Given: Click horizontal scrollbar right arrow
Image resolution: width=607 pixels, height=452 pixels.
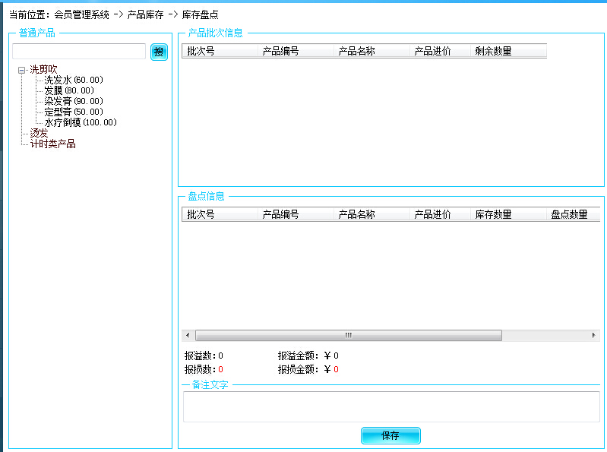Looking at the screenshot, I should point(594,335).
